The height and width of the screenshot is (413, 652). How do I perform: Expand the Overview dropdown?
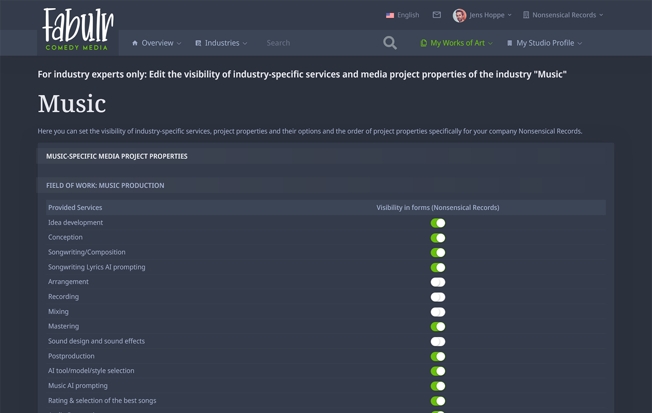(x=157, y=43)
